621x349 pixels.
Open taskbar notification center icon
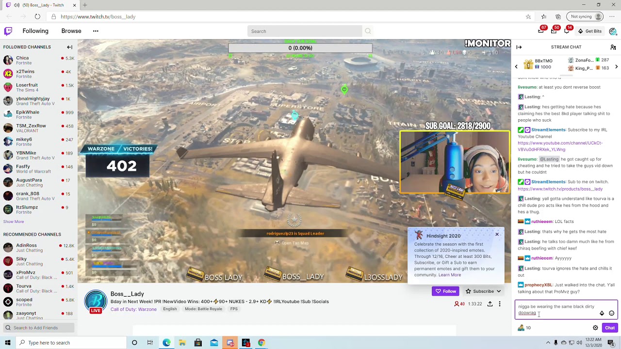pyautogui.click(x=611, y=343)
